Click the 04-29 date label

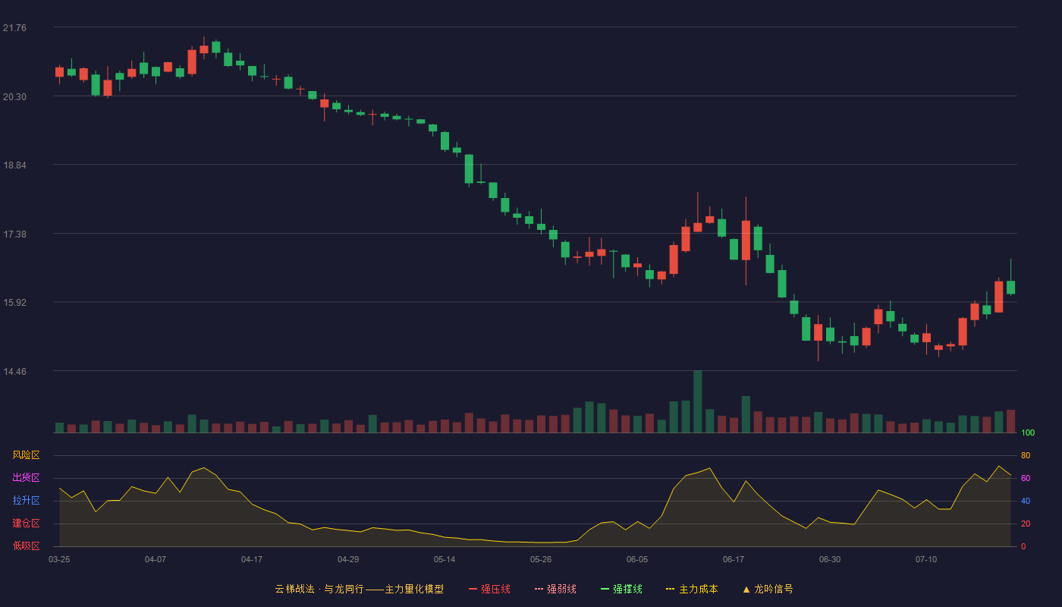click(x=348, y=559)
